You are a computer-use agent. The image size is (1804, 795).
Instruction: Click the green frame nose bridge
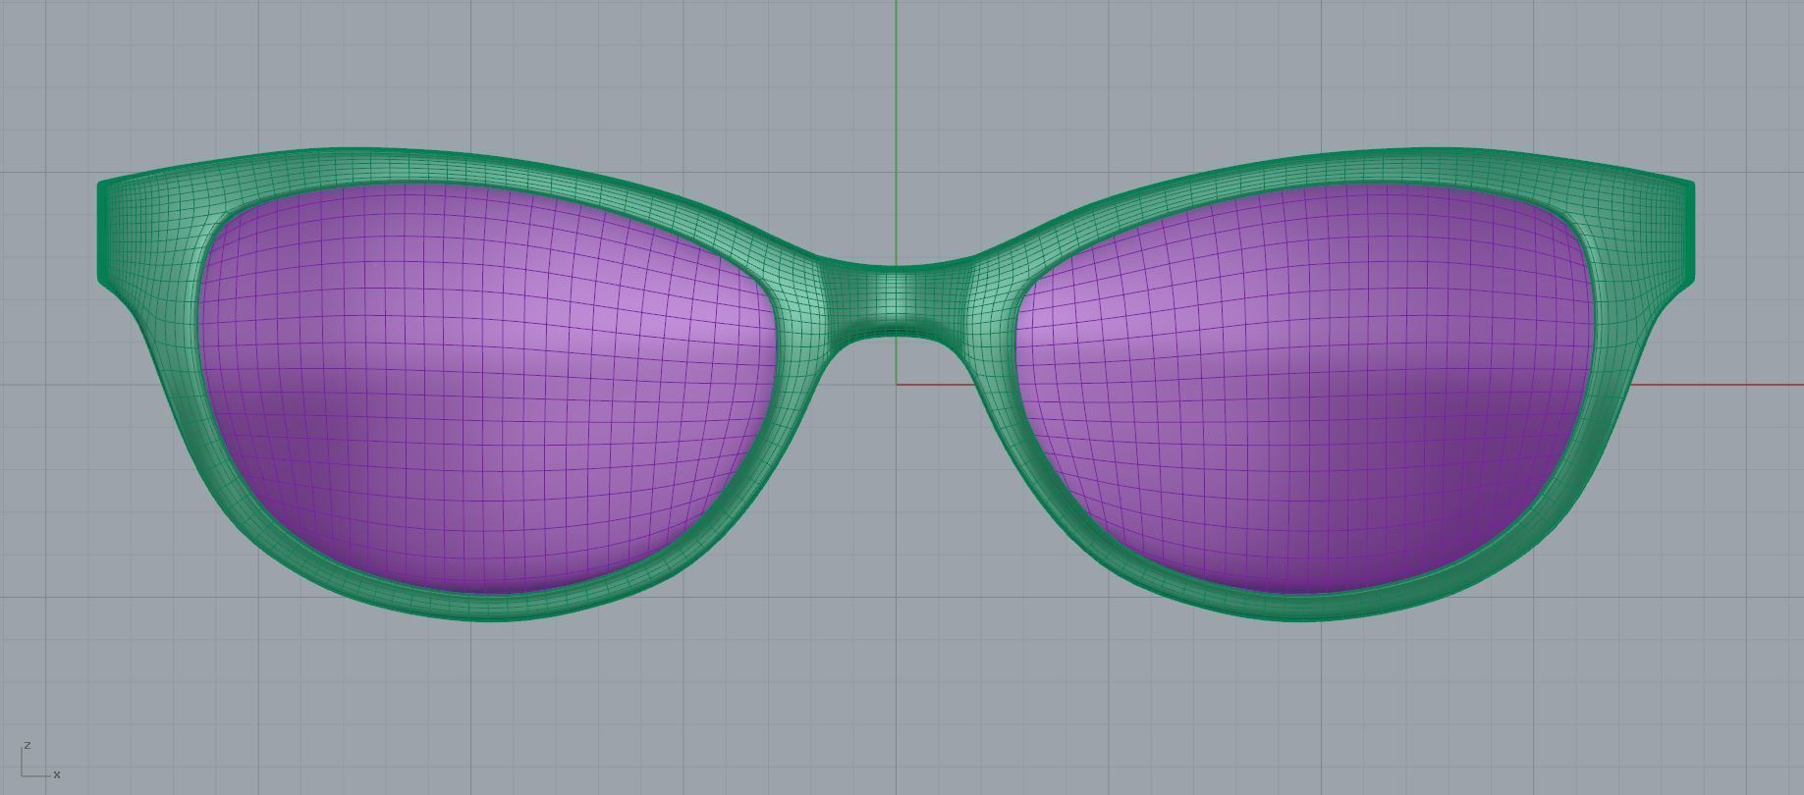(896, 300)
